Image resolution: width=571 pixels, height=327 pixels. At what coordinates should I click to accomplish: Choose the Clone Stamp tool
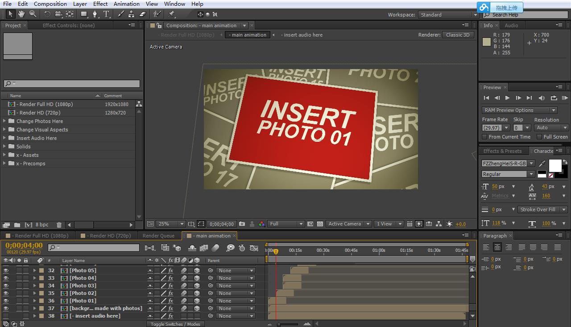click(132, 14)
